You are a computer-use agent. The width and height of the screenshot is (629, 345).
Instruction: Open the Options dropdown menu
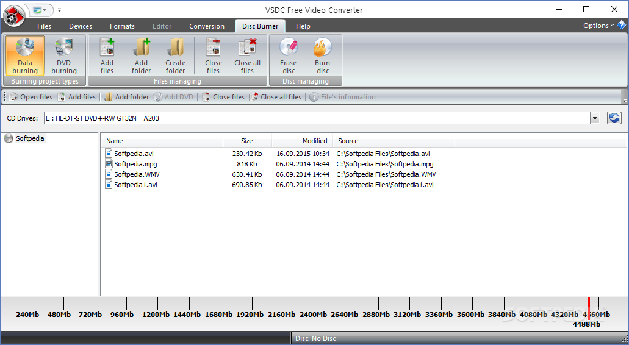click(598, 26)
